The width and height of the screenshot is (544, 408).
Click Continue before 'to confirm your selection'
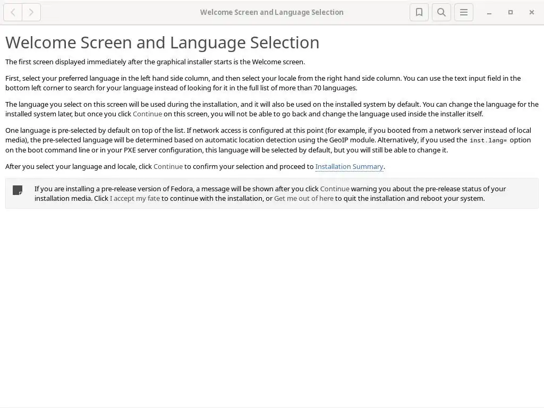tap(168, 166)
